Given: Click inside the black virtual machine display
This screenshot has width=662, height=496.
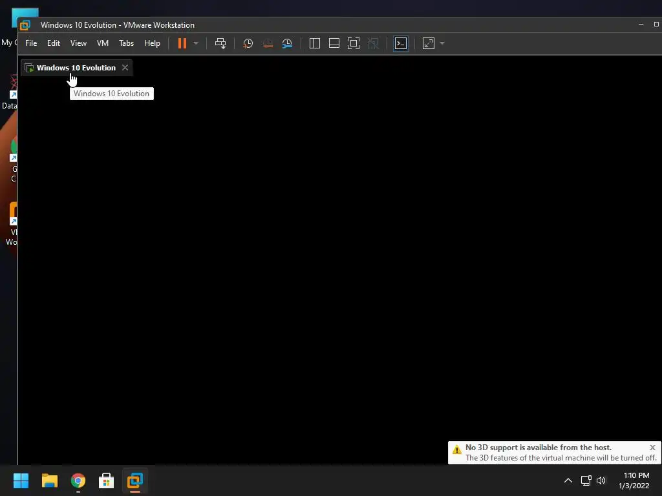Looking at the screenshot, I should tap(339, 270).
